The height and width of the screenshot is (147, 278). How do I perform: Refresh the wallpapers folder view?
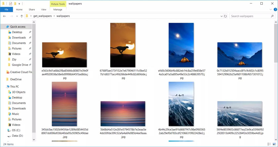click(x=225, y=16)
